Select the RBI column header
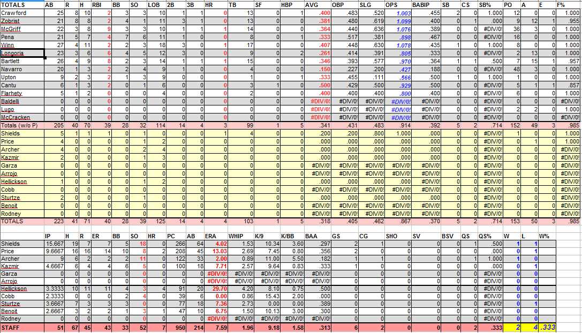582x333 pixels. (101, 5)
